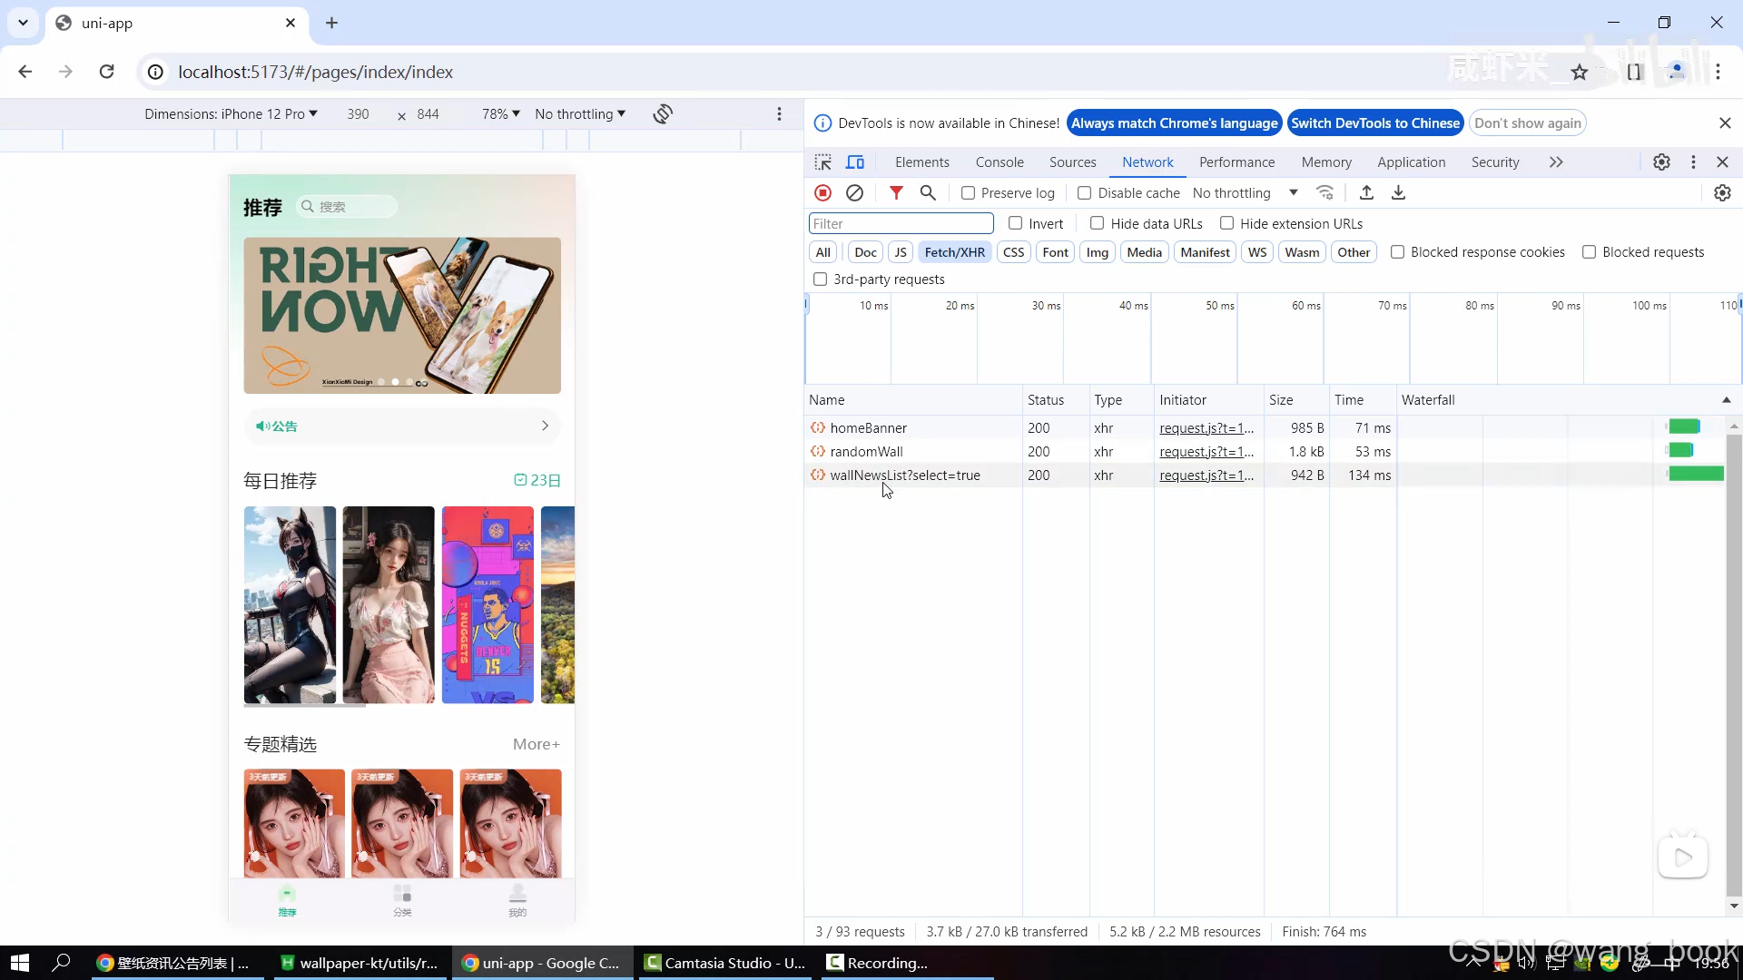
Task: Clear the network log
Action: (854, 192)
